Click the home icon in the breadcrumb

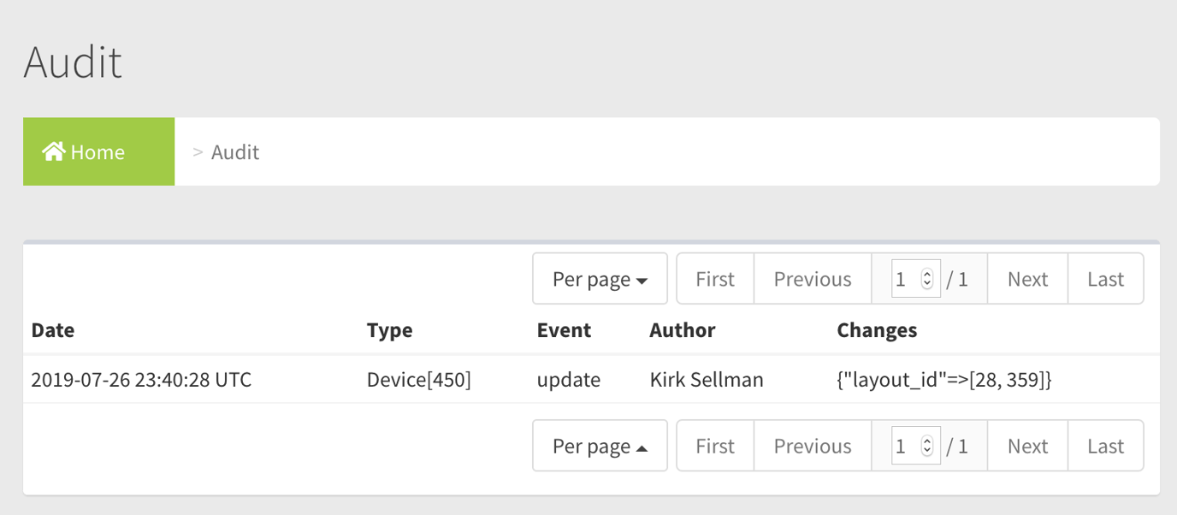click(53, 151)
